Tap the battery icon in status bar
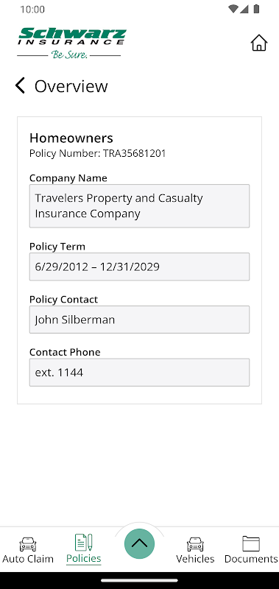The image size is (279, 589). (x=256, y=9)
